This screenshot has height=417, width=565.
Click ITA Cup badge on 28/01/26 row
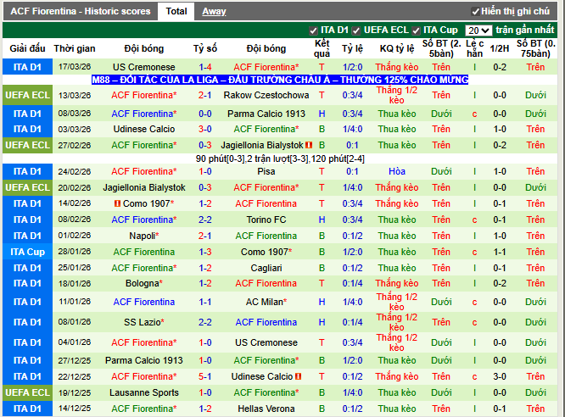coord(28,252)
